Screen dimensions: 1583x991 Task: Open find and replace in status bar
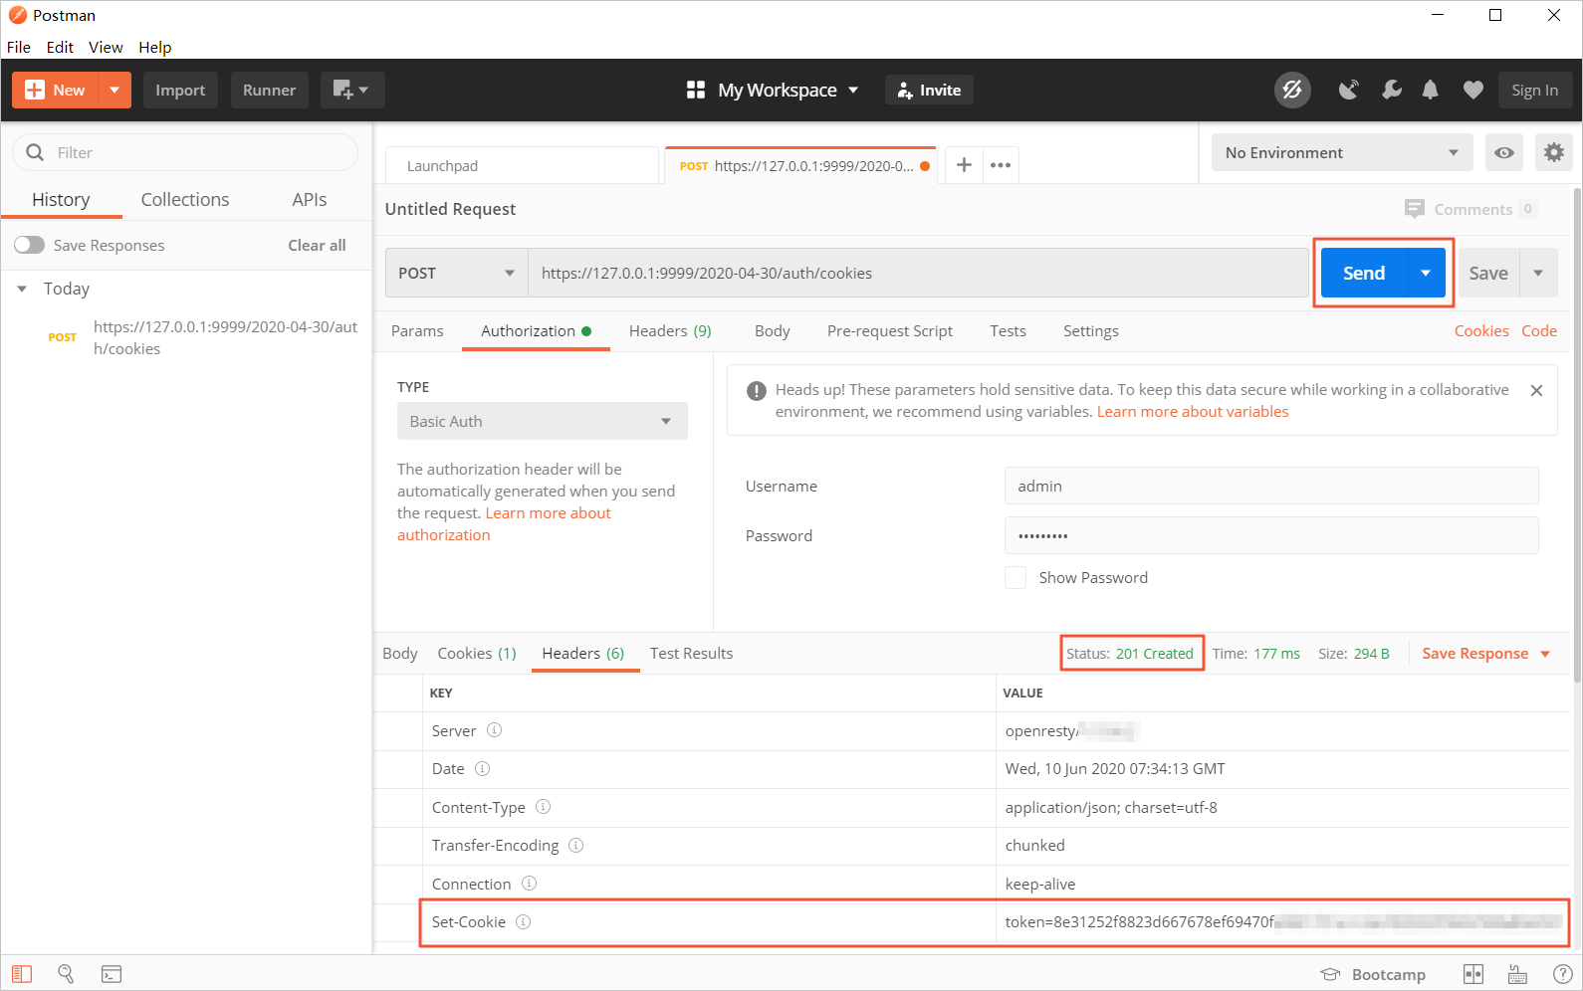pyautogui.click(x=66, y=974)
